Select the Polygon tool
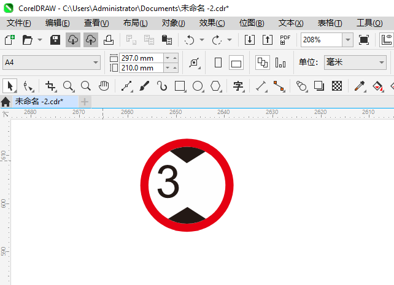This screenshot has width=394, height=285. point(215,86)
